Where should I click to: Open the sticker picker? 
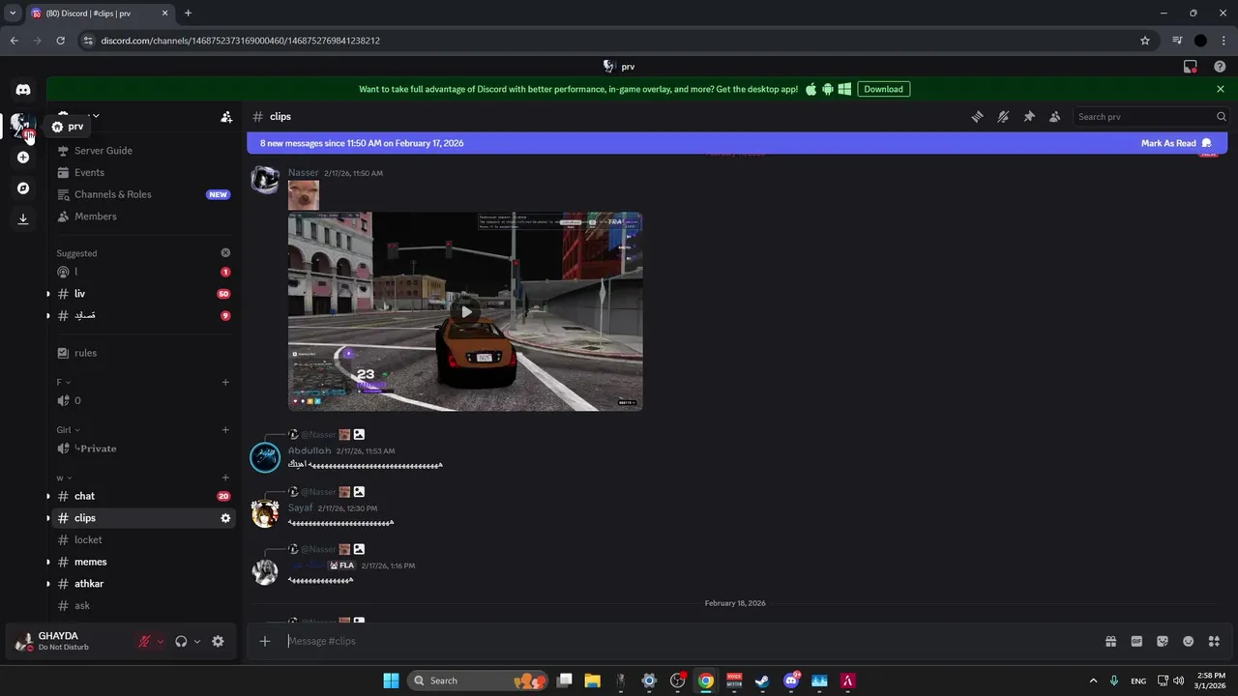pyautogui.click(x=1163, y=641)
